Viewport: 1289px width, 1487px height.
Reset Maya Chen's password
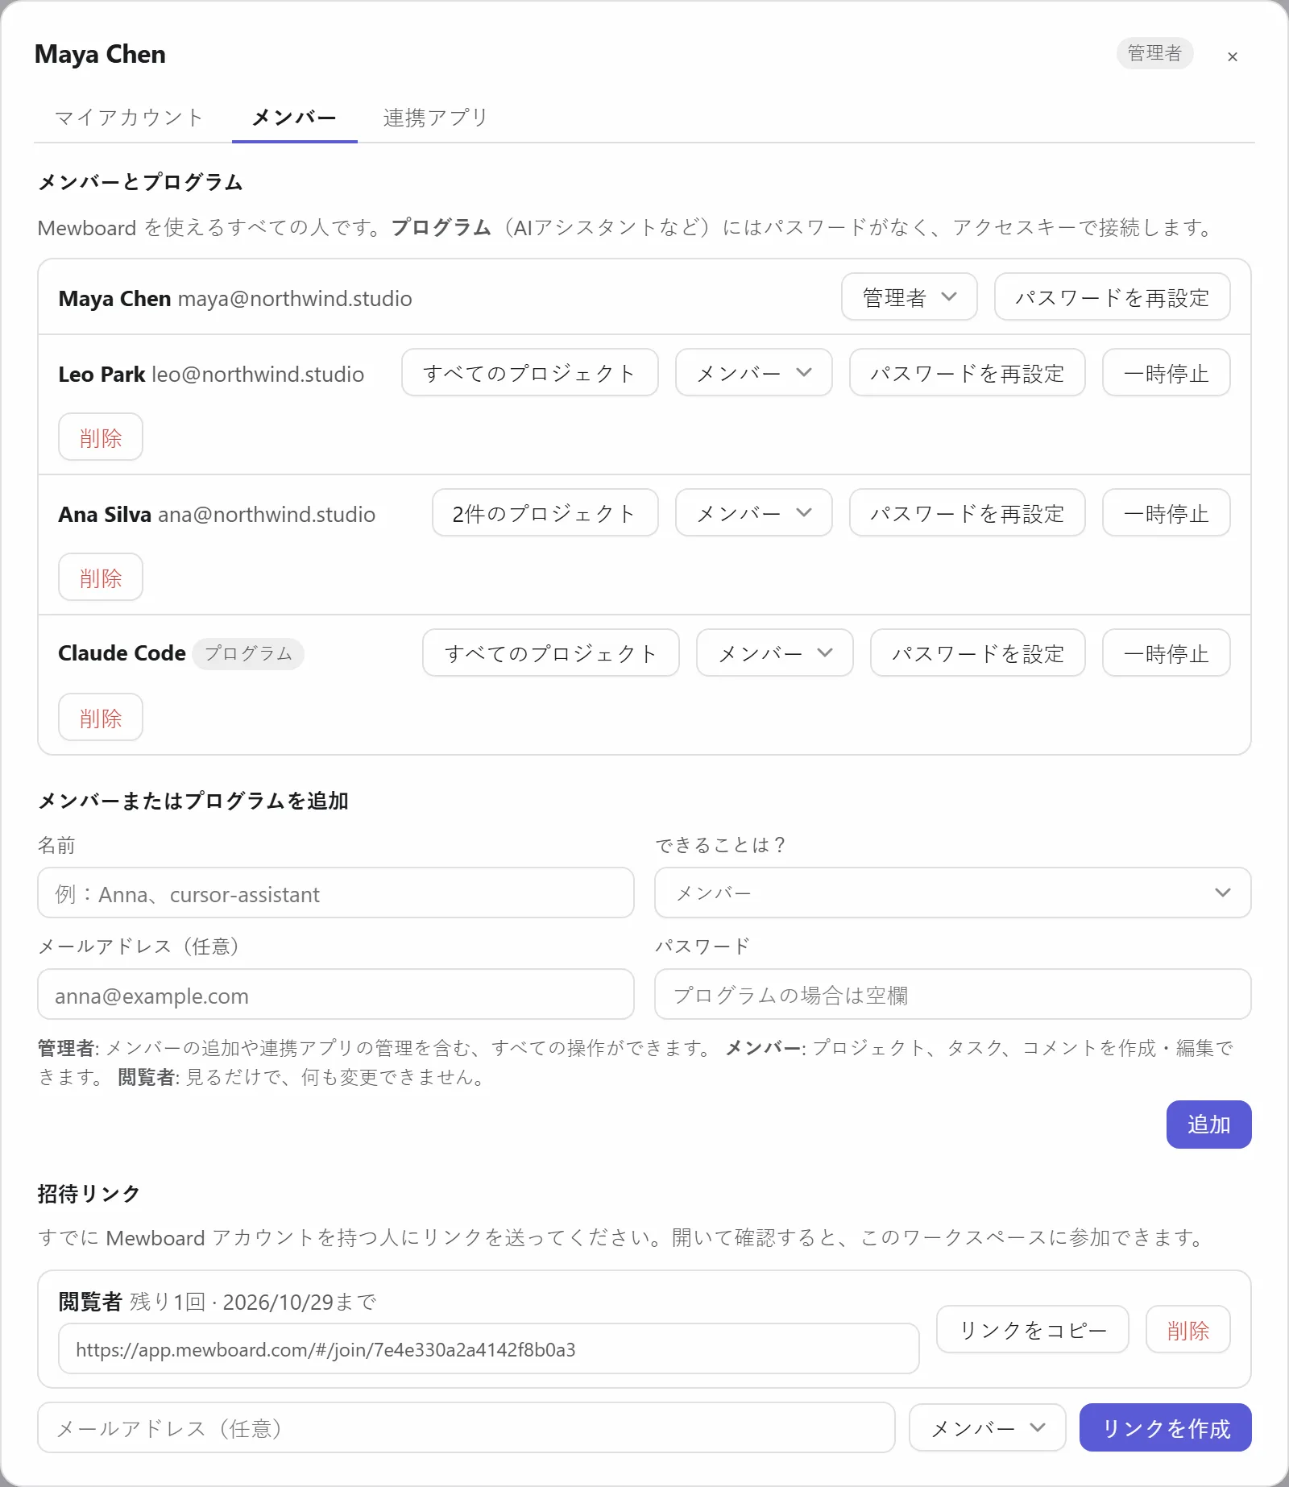tap(1112, 297)
